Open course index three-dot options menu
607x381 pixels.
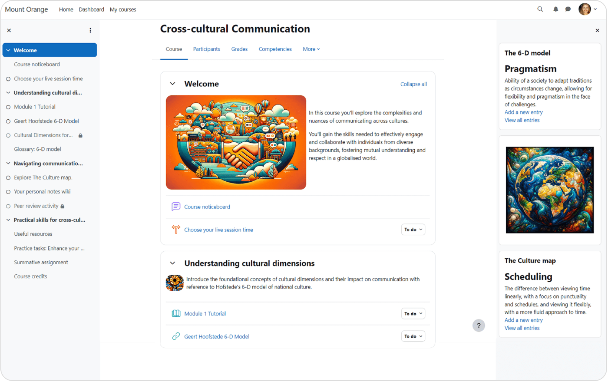click(90, 30)
